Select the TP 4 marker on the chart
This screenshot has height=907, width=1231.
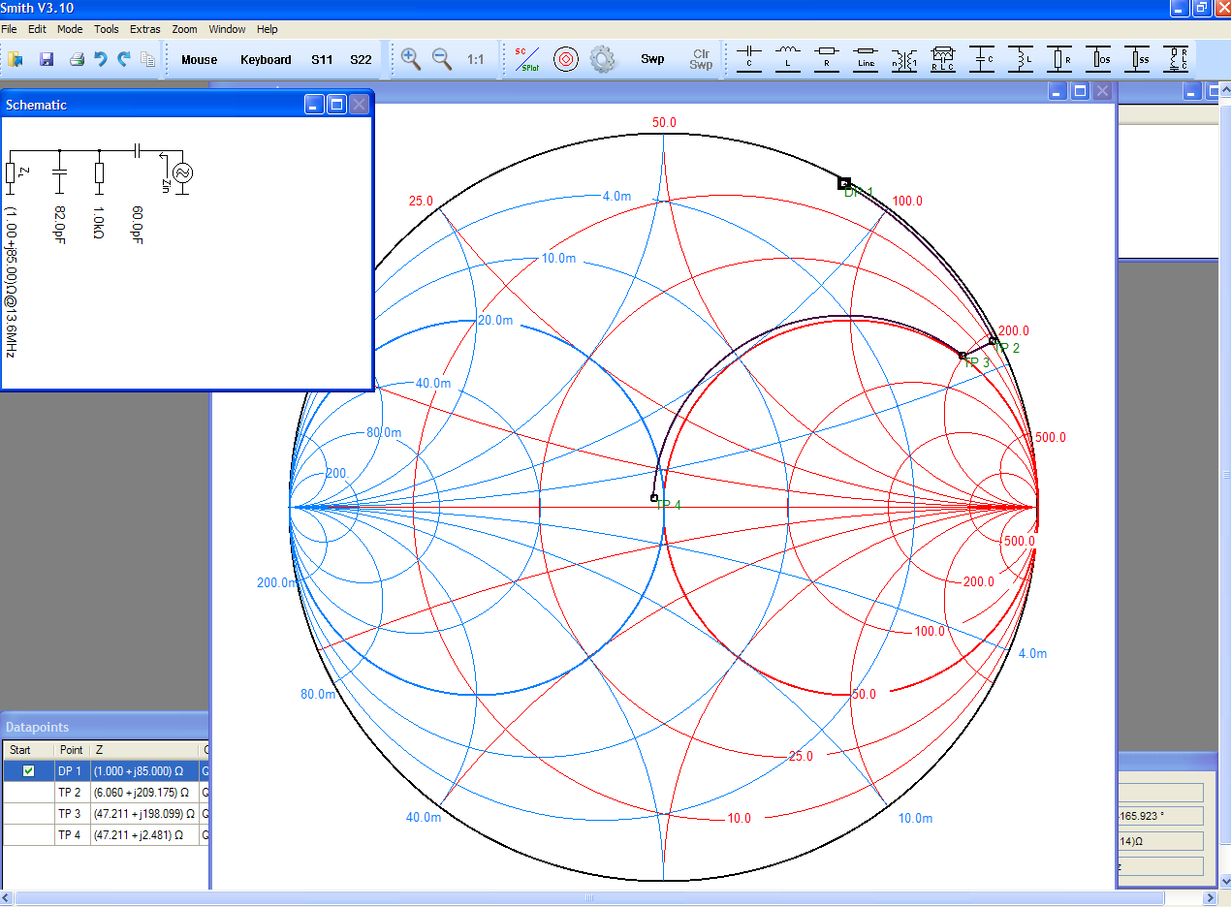[x=654, y=498]
